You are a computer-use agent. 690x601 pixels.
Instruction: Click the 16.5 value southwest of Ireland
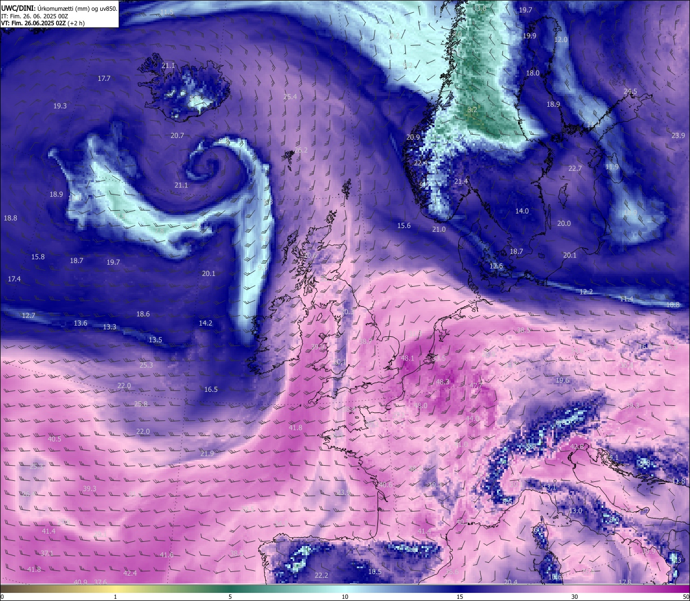[x=211, y=390]
